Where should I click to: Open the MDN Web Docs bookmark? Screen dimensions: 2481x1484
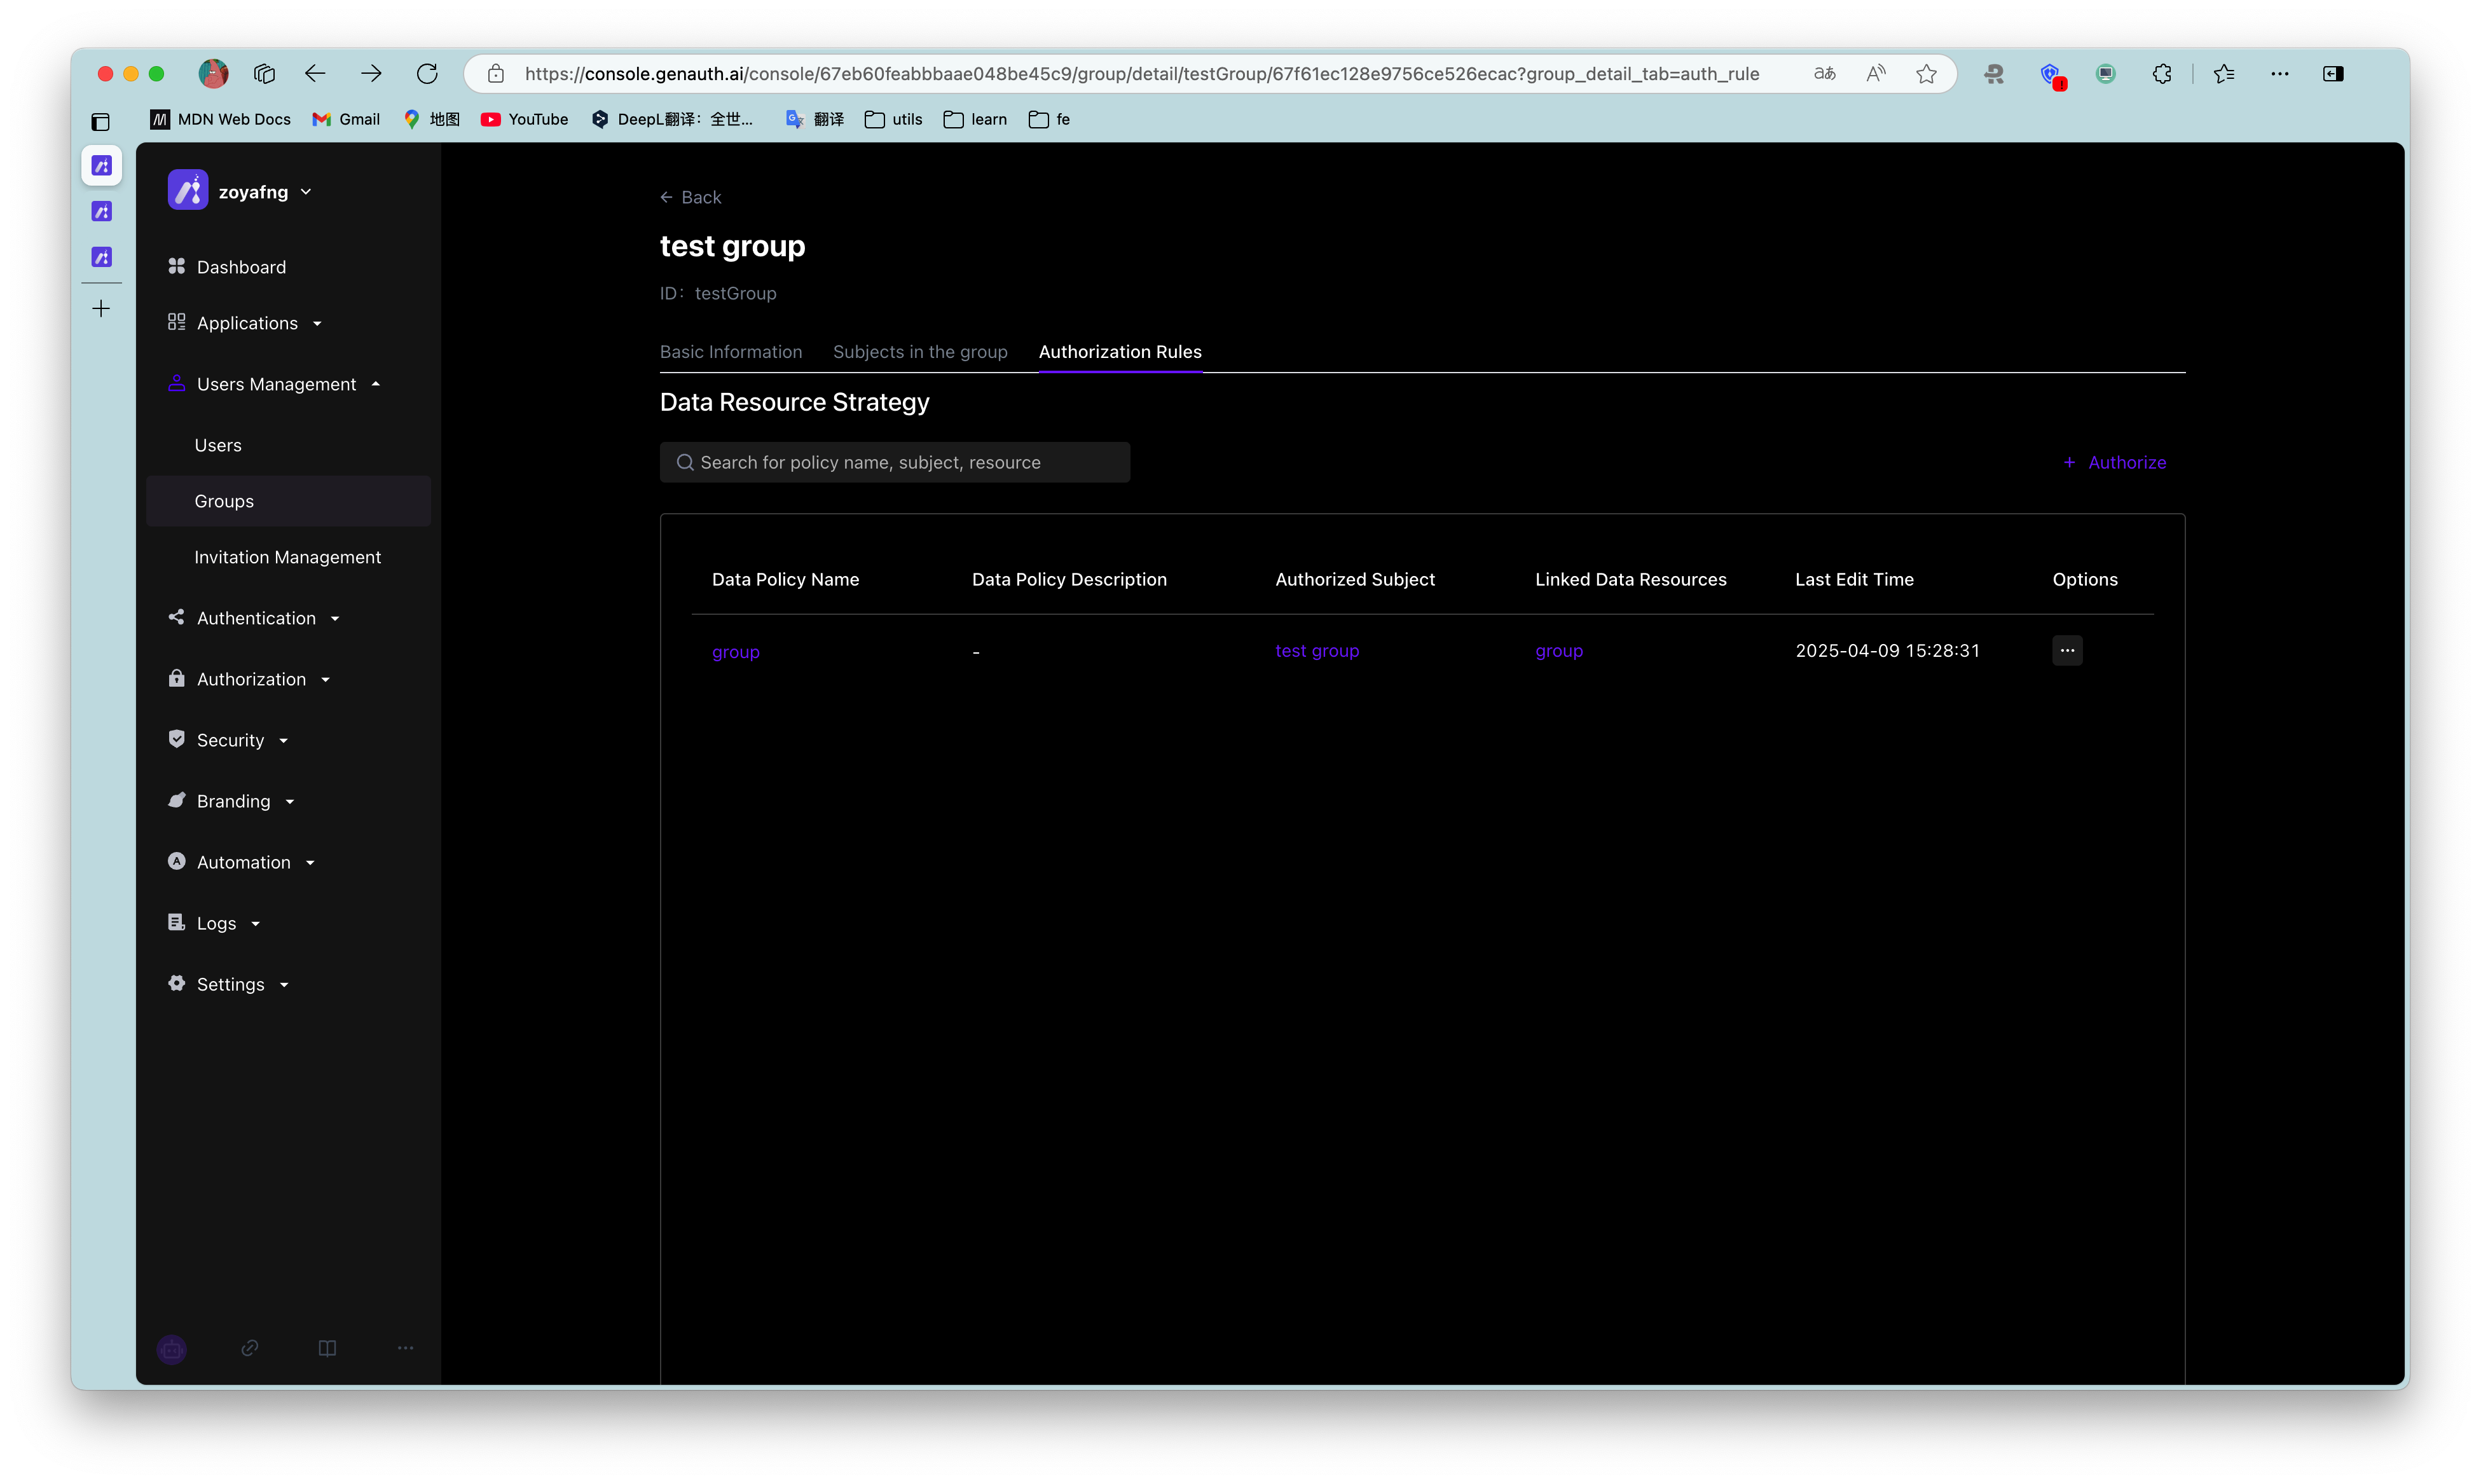221,119
